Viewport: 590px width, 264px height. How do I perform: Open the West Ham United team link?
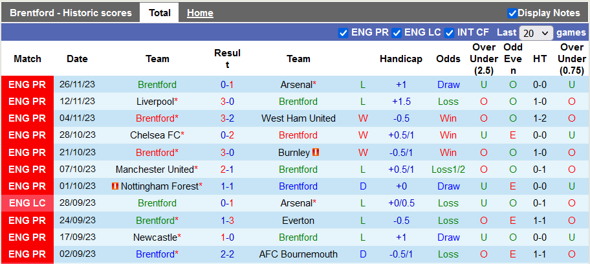(x=298, y=118)
